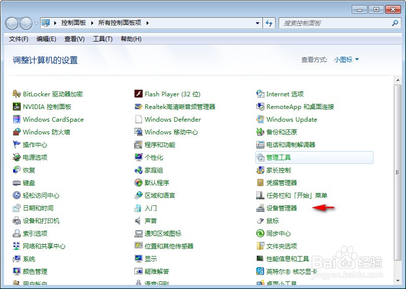Viewport: 406px width, 289px height.
Task: Click the Forward navigation button
Action: click(x=26, y=23)
